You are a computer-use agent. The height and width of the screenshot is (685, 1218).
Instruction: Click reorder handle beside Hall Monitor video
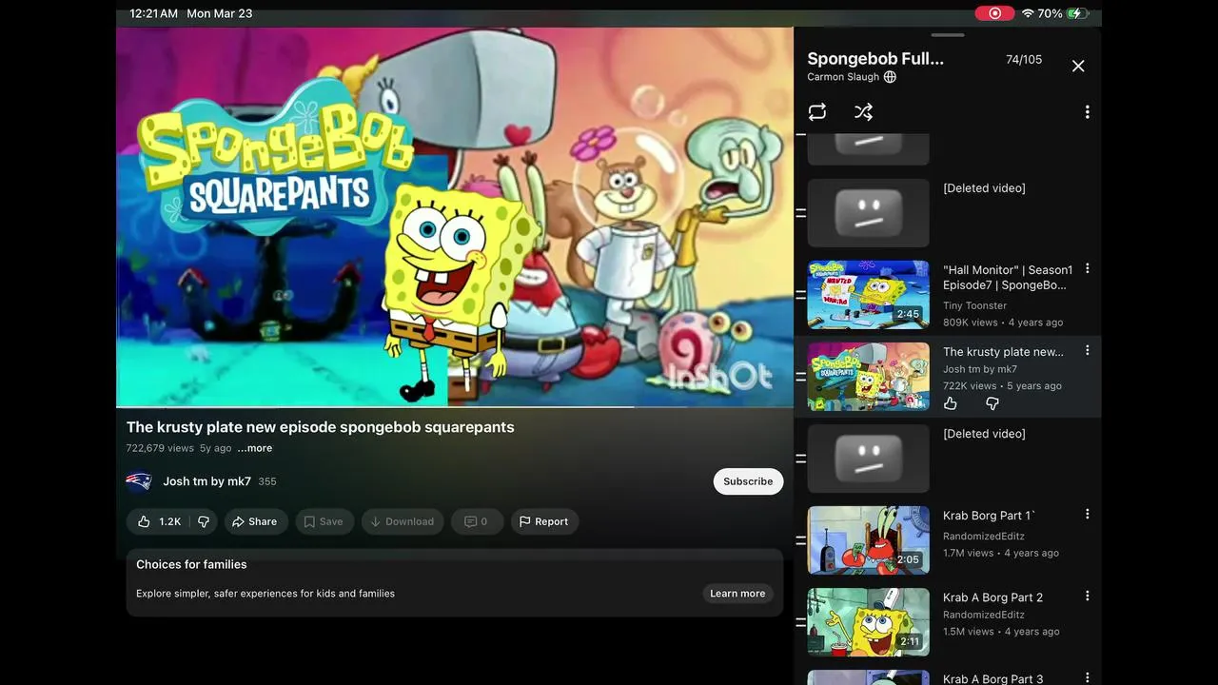[800, 295]
